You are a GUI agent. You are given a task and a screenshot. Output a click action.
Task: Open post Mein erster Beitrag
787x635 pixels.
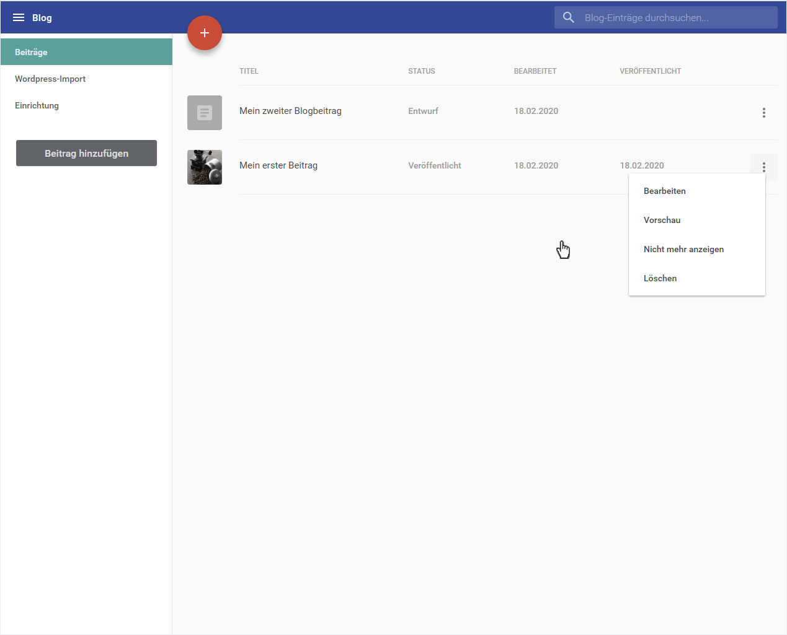point(278,165)
